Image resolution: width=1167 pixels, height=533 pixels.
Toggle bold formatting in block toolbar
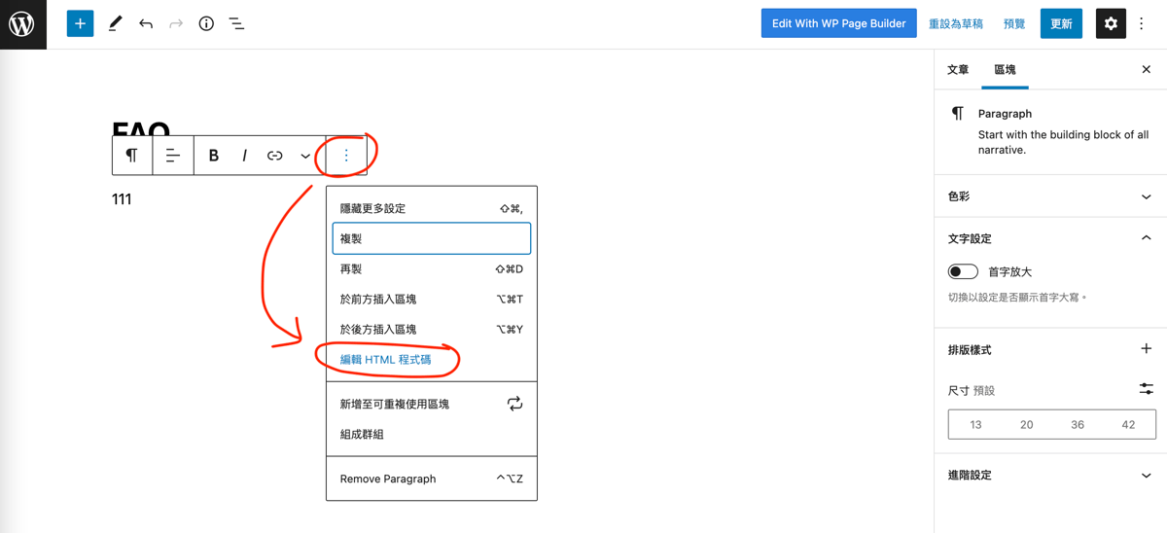pos(214,156)
